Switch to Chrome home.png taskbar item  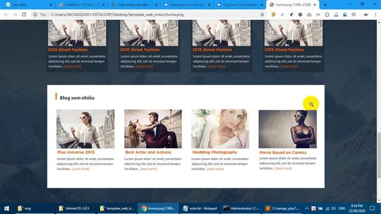click(x=158, y=209)
